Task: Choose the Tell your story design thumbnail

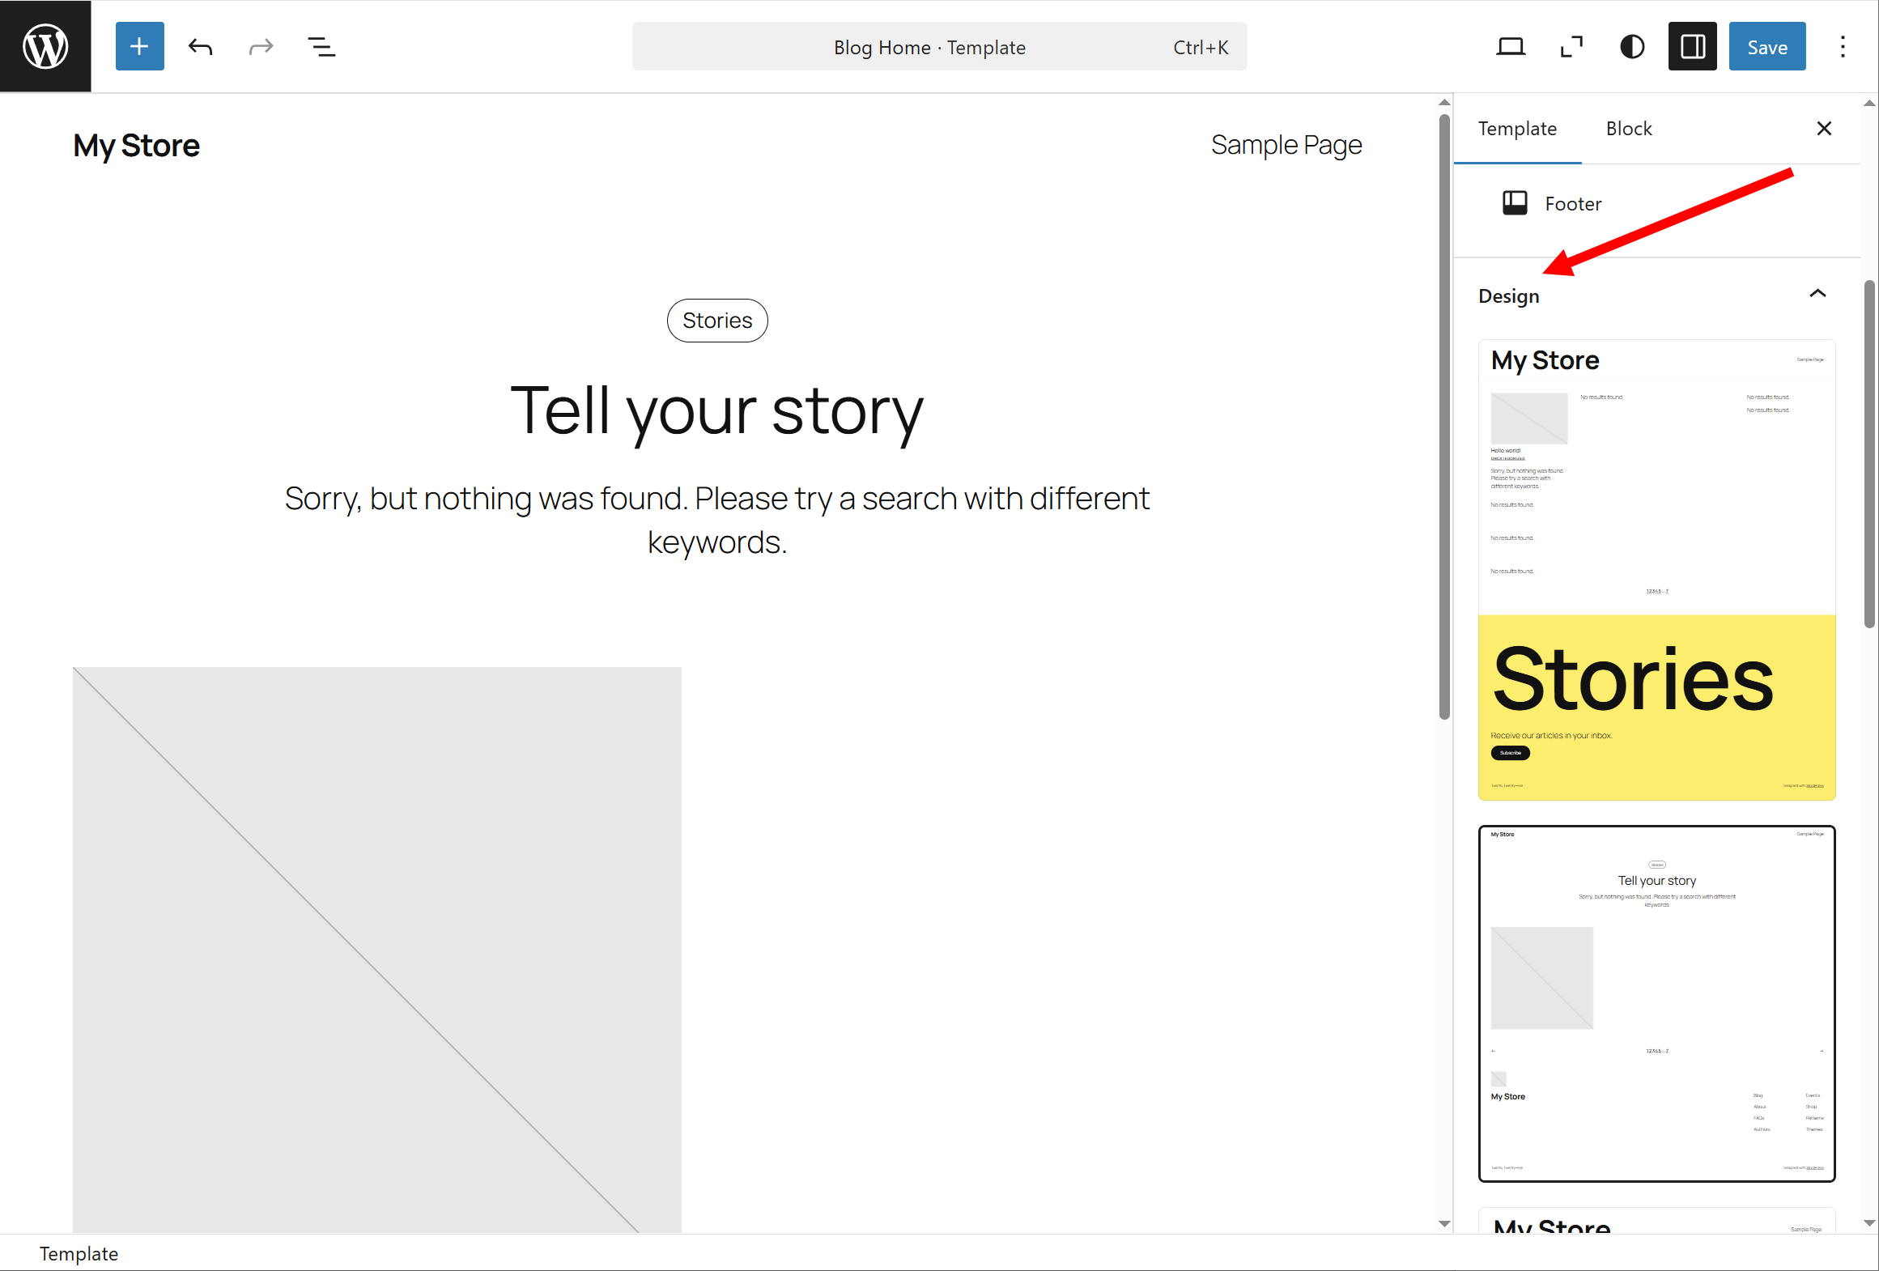Action: (x=1656, y=1003)
